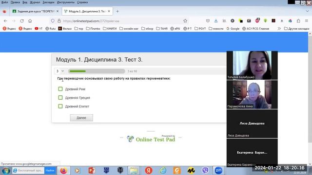Close the 'Модуль 1. Дисциплина 3' tab
The height and width of the screenshot is (175, 312).
pyautogui.click(x=109, y=11)
